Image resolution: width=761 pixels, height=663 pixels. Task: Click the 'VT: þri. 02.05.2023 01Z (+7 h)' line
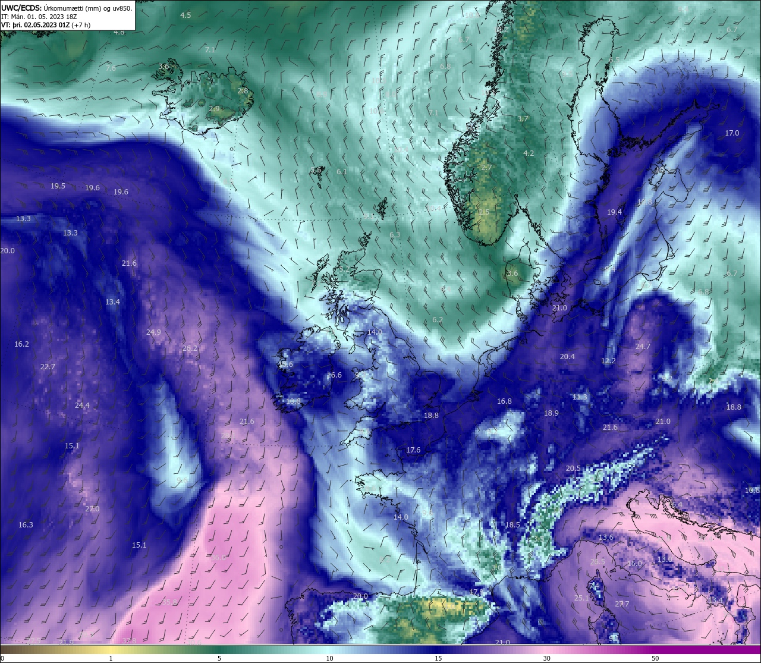[x=46, y=25]
